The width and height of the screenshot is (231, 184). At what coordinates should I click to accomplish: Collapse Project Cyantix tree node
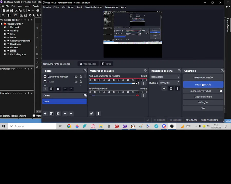(2, 24)
